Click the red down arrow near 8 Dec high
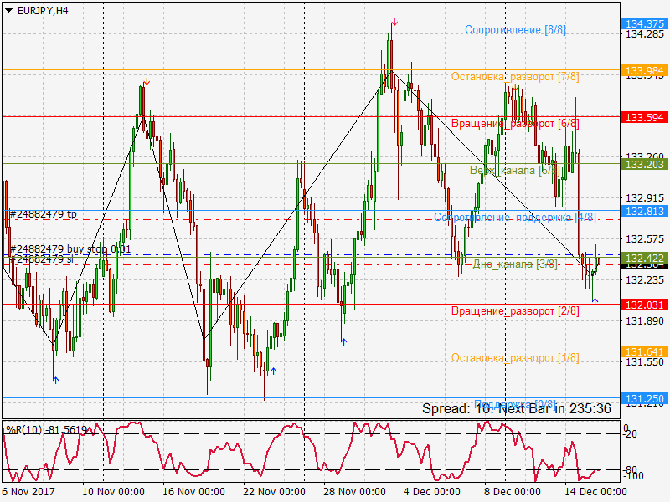Screen dimensions: 670x502 tap(516, 88)
